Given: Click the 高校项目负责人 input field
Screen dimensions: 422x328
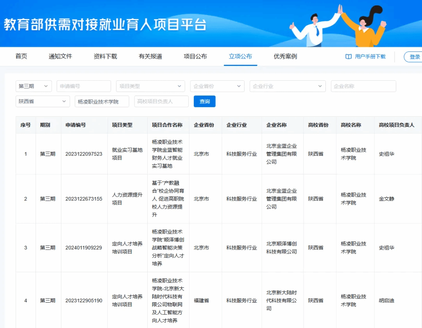Looking at the screenshot, I should click(161, 101).
